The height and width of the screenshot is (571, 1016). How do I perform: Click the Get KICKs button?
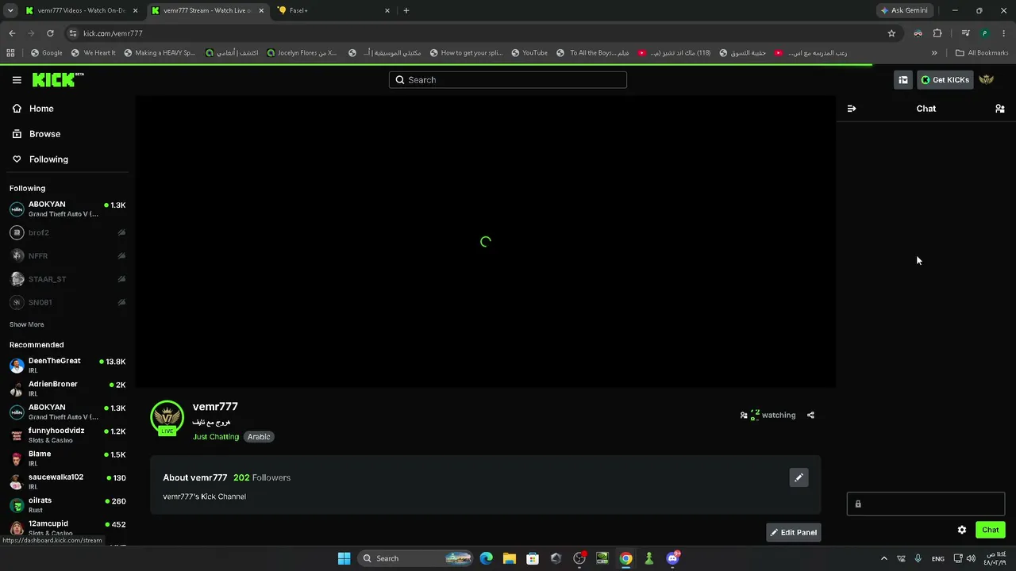click(x=945, y=80)
